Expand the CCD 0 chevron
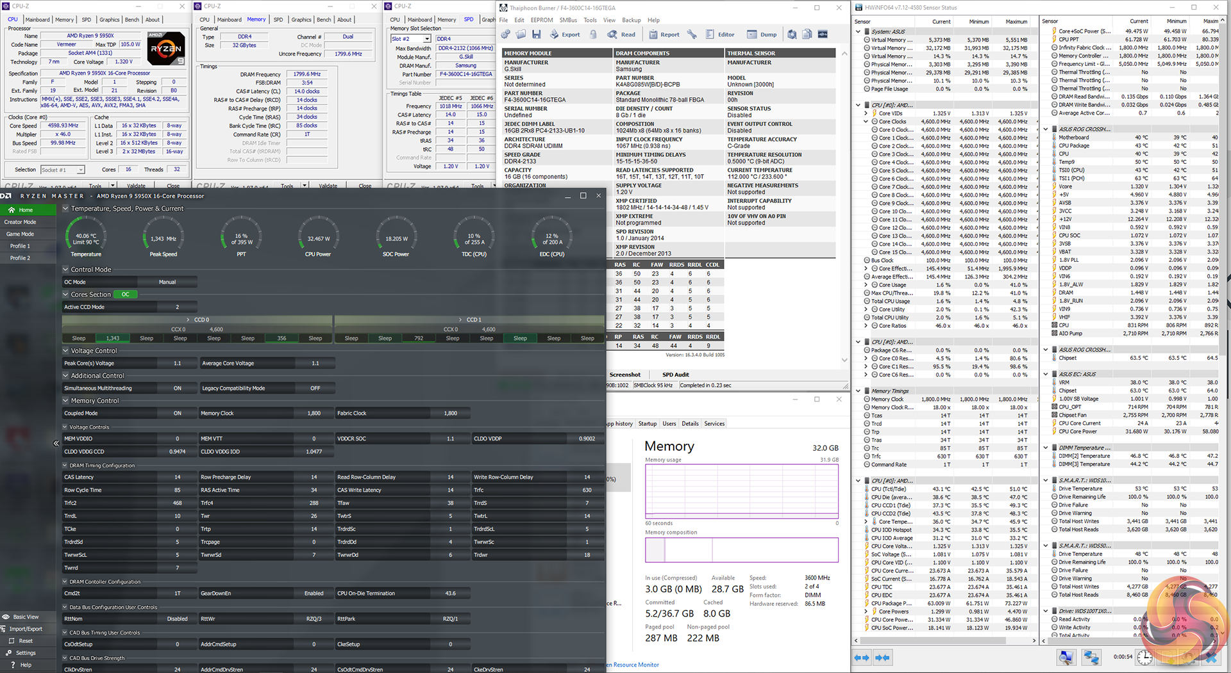1231x673 pixels. pyautogui.click(x=188, y=320)
